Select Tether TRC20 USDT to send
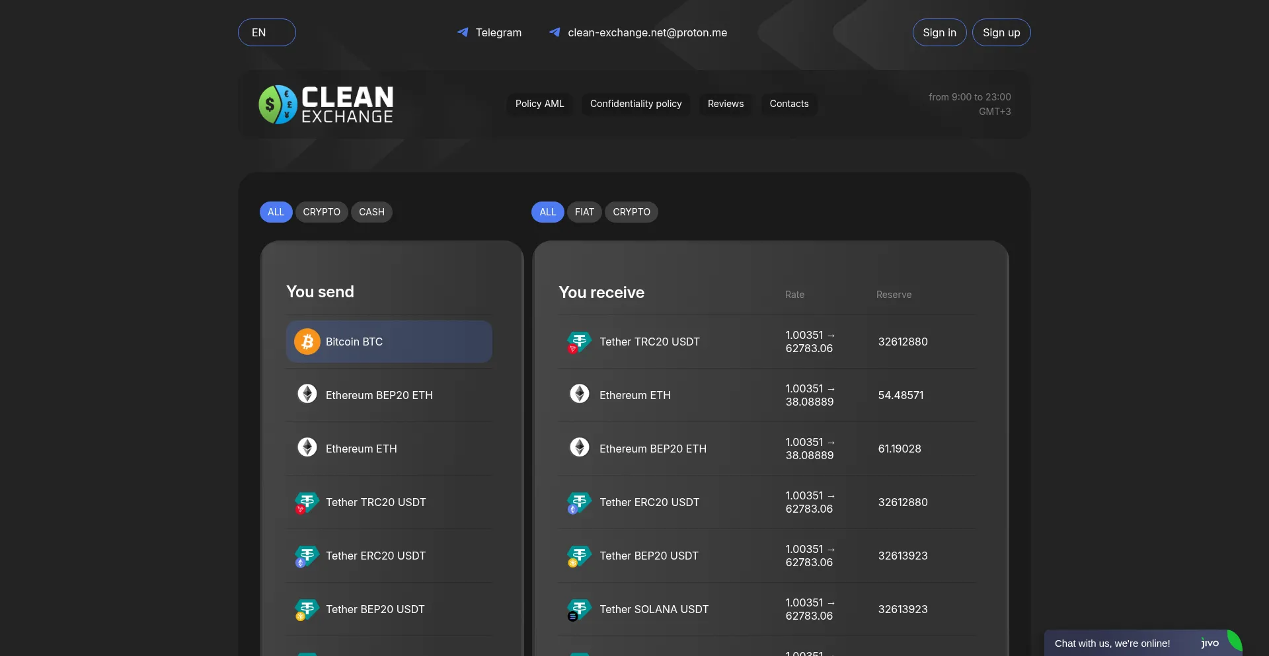Screen dimensions: 1269x656 click(x=389, y=502)
